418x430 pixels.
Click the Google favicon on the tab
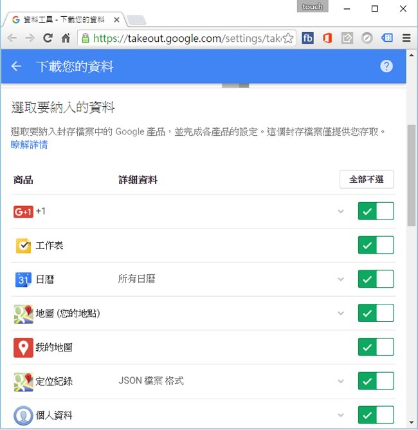[16, 20]
